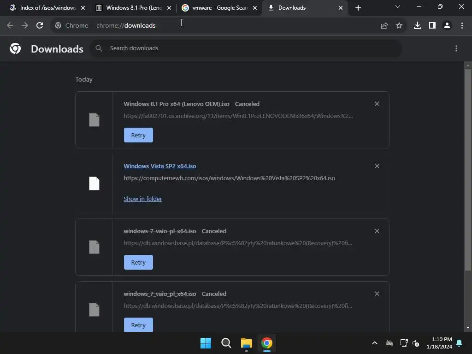Switch to Index of /isos/windows tab

click(x=48, y=8)
